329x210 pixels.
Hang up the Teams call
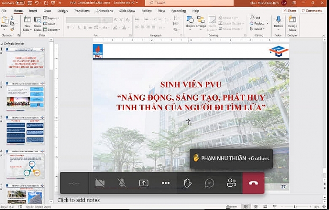pyautogui.click(x=253, y=183)
